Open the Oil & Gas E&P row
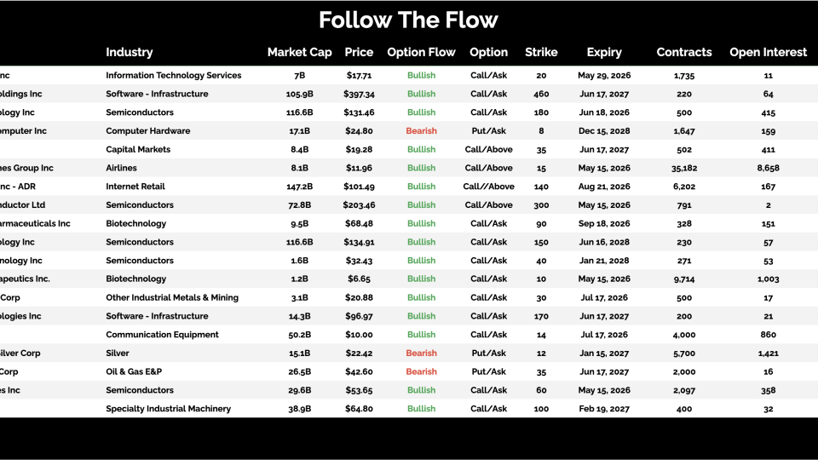The image size is (818, 460). click(x=134, y=371)
